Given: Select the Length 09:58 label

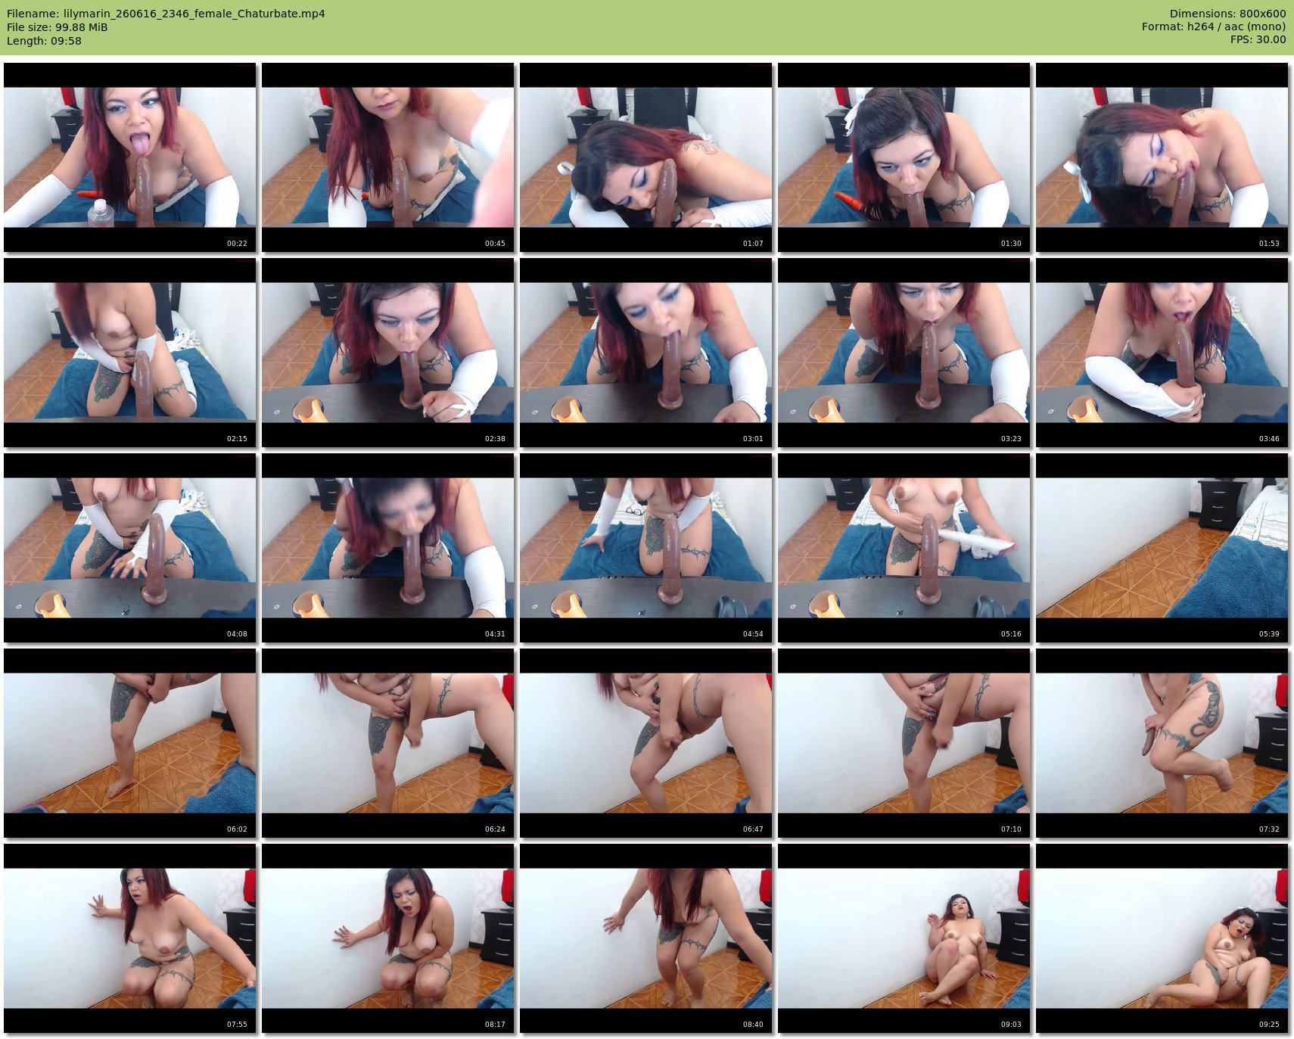Looking at the screenshot, I should (x=44, y=41).
